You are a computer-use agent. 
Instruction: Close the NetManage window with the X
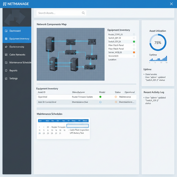171,4
